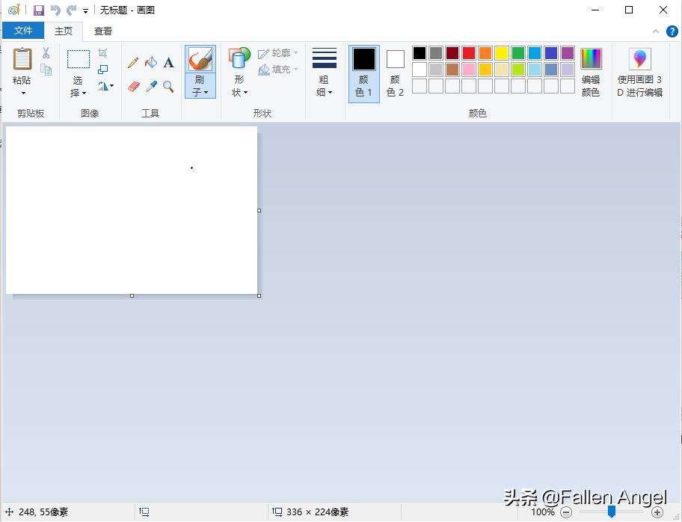Open the image with Paint 3D
This screenshot has width=682, height=522.
(639, 71)
